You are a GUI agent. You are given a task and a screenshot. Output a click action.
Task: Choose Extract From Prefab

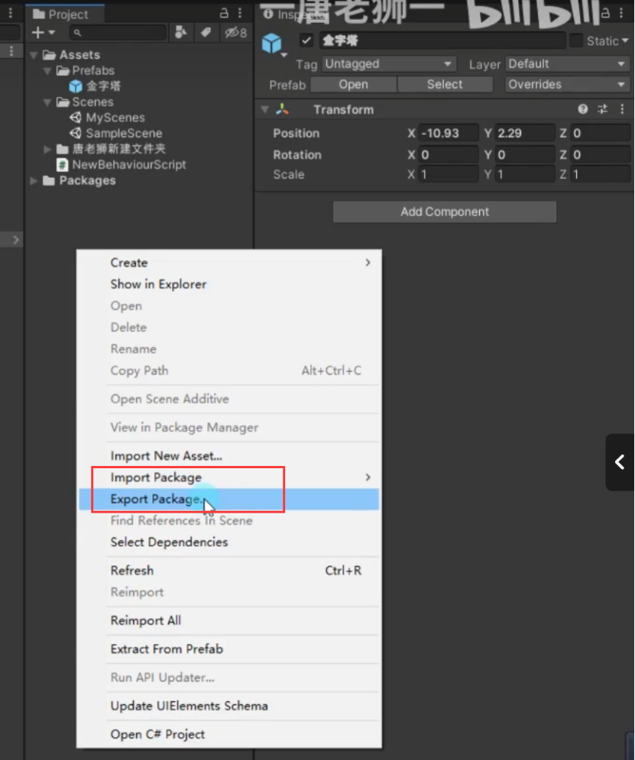click(228, 649)
